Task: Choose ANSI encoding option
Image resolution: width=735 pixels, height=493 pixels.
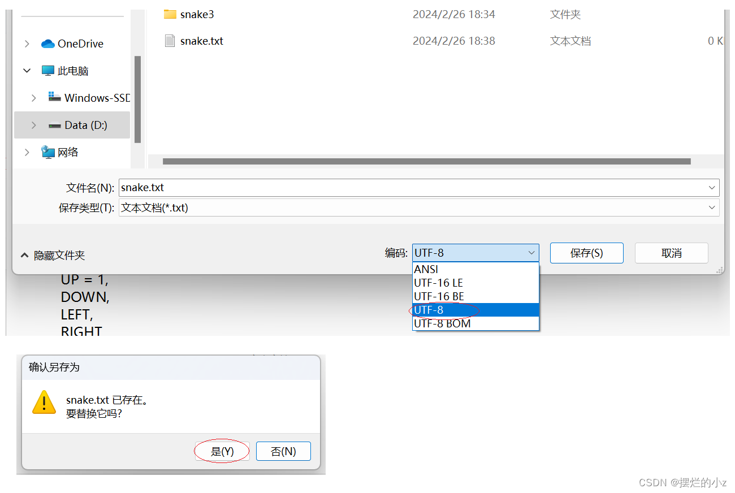Action: 475,270
